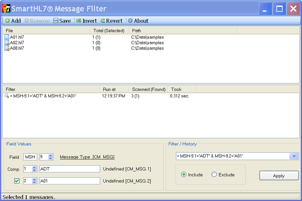Minimize the SmartHL7 window
This screenshot has height=201, width=302.
coord(265,9)
